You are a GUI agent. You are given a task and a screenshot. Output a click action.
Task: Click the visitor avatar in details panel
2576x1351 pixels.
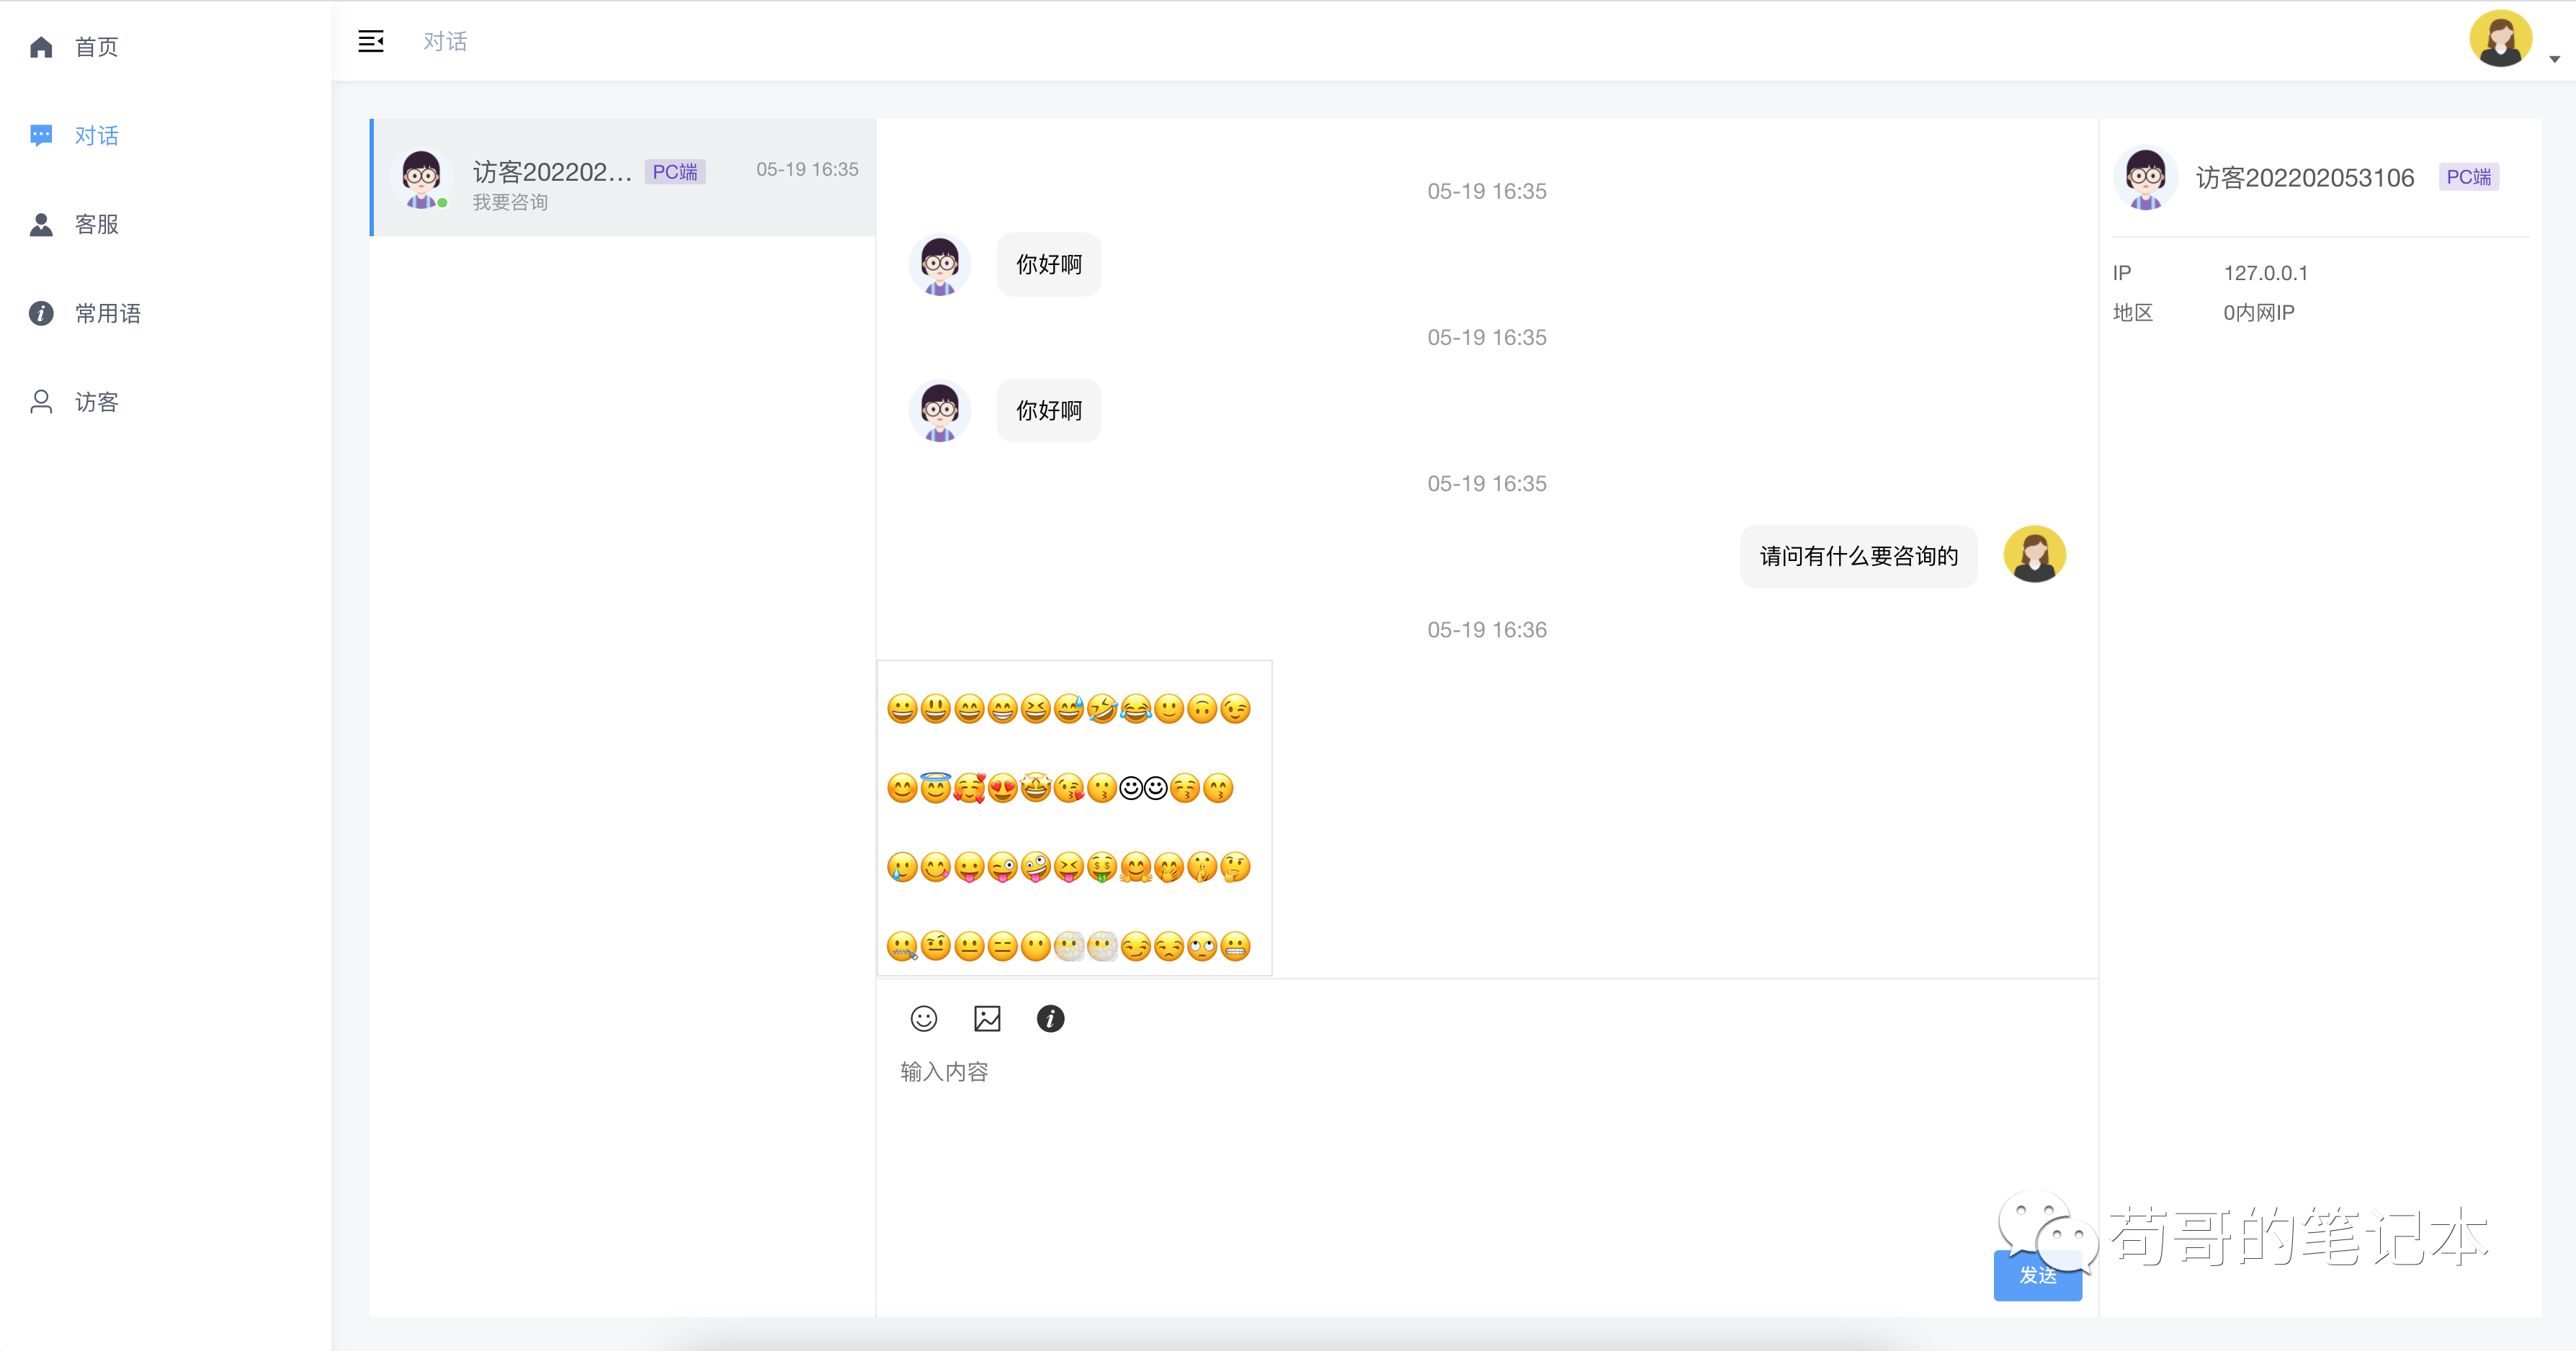point(2145,178)
